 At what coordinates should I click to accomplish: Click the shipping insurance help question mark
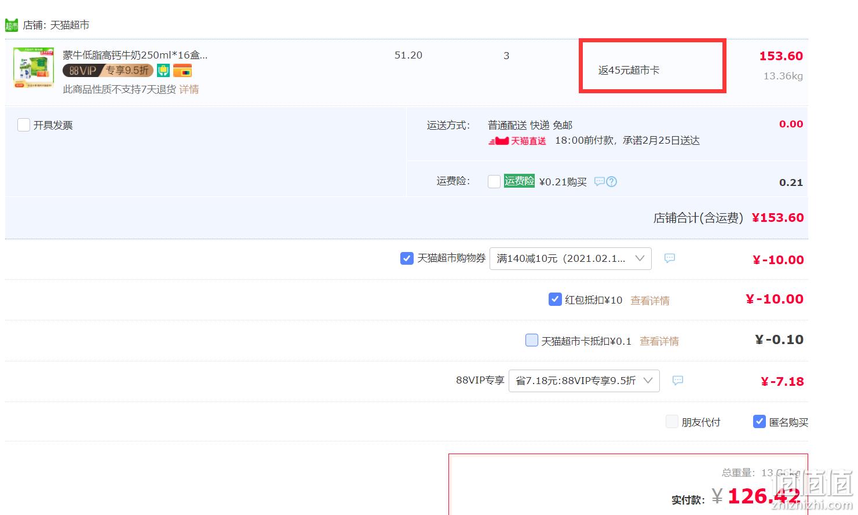pos(612,181)
